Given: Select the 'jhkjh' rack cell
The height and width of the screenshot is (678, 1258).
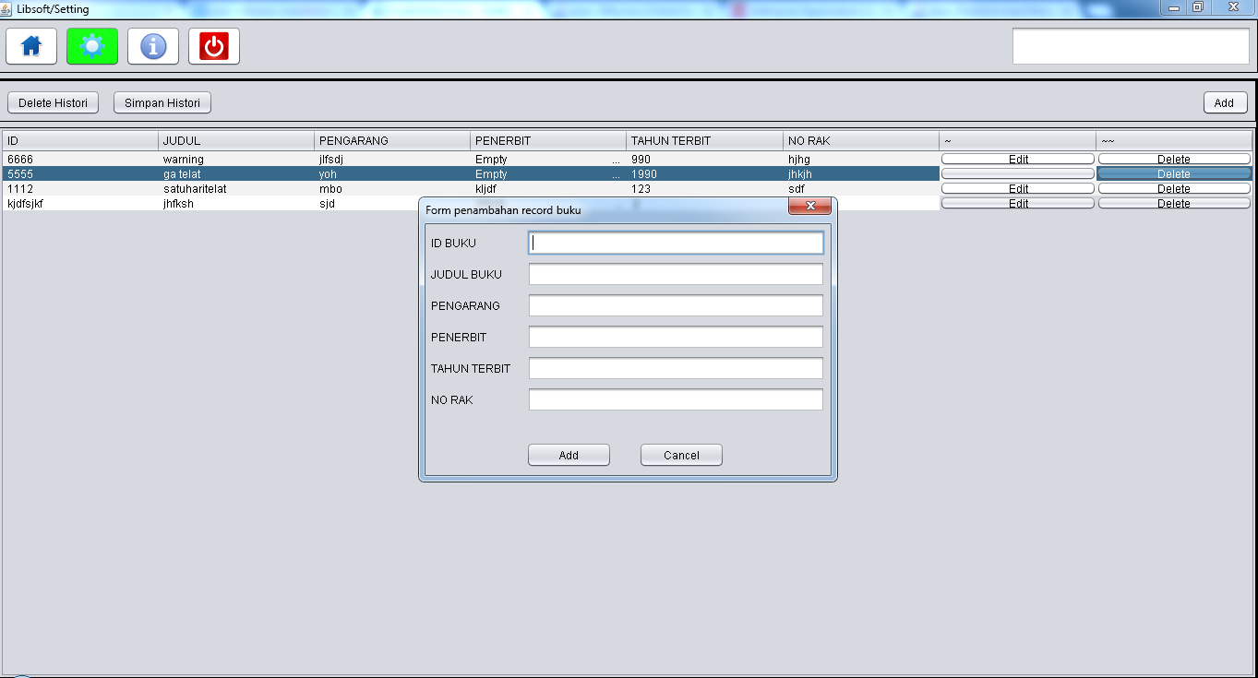Looking at the screenshot, I should (x=861, y=173).
